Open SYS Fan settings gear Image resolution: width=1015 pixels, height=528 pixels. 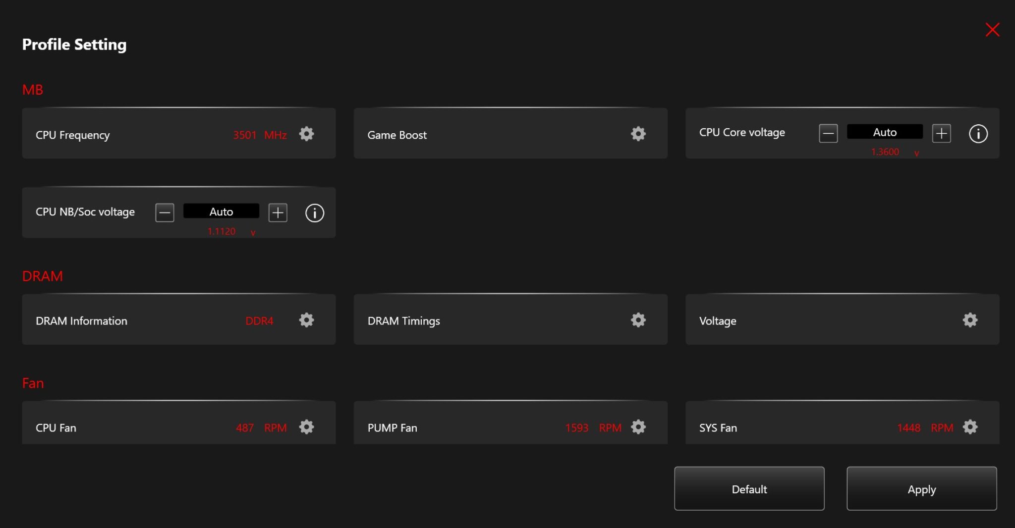pos(969,427)
